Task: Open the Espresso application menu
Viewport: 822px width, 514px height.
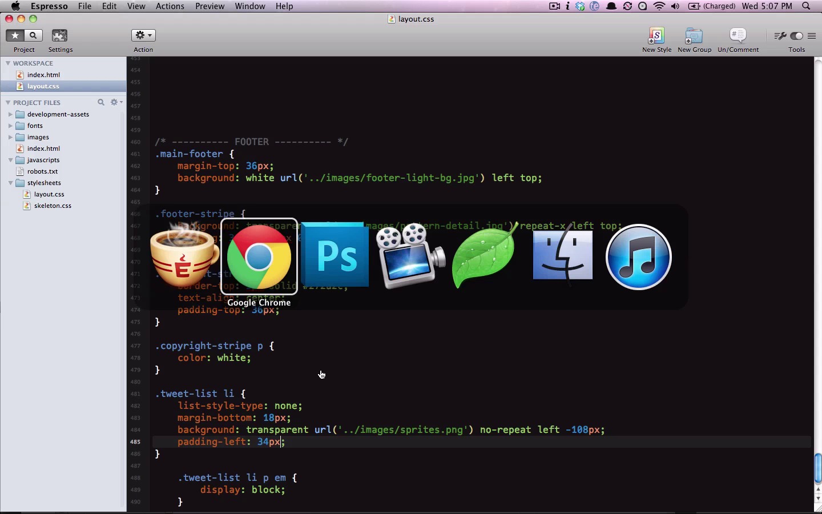Action: tap(49, 6)
